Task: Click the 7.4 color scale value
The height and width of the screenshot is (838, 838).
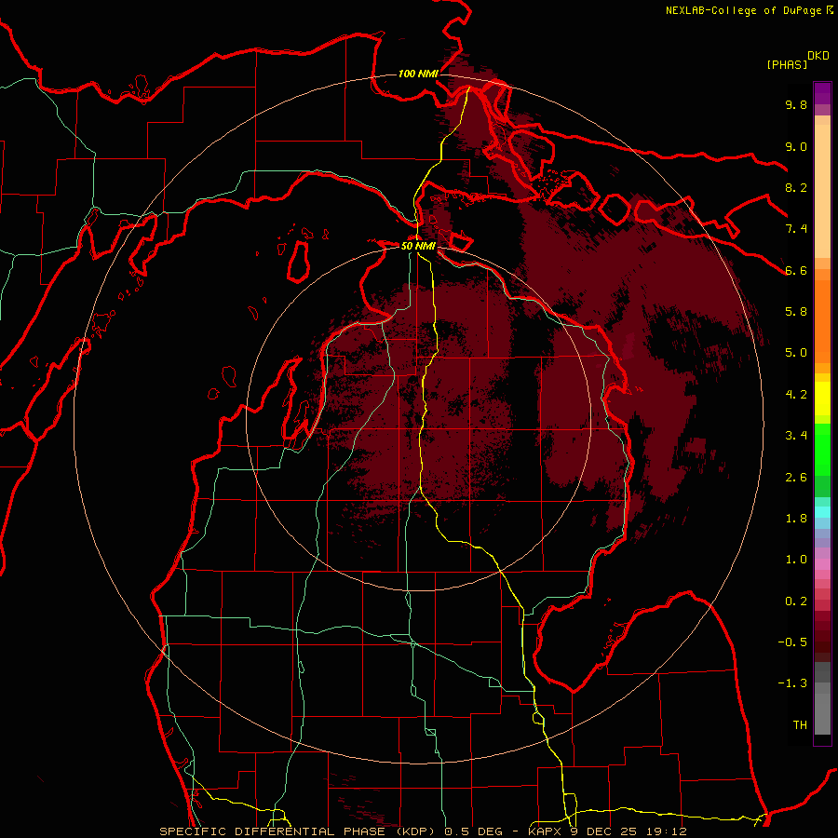Action: [x=796, y=229]
